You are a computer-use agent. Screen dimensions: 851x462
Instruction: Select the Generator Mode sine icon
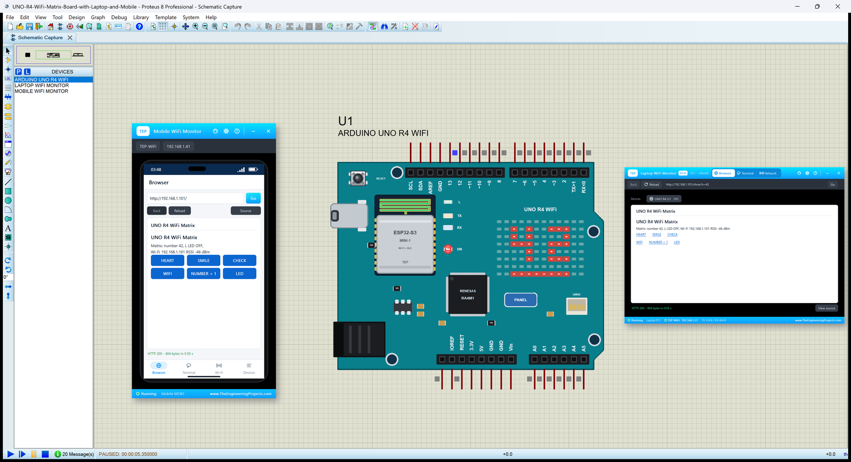(8, 154)
